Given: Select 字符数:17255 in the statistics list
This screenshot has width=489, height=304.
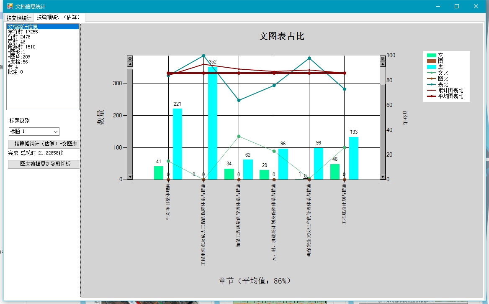Looking at the screenshot, I should pos(23,32).
